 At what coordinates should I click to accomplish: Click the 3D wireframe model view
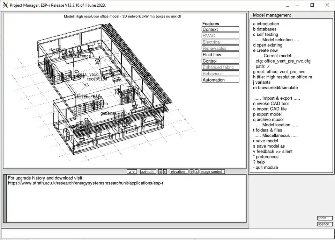[x=105, y=91]
